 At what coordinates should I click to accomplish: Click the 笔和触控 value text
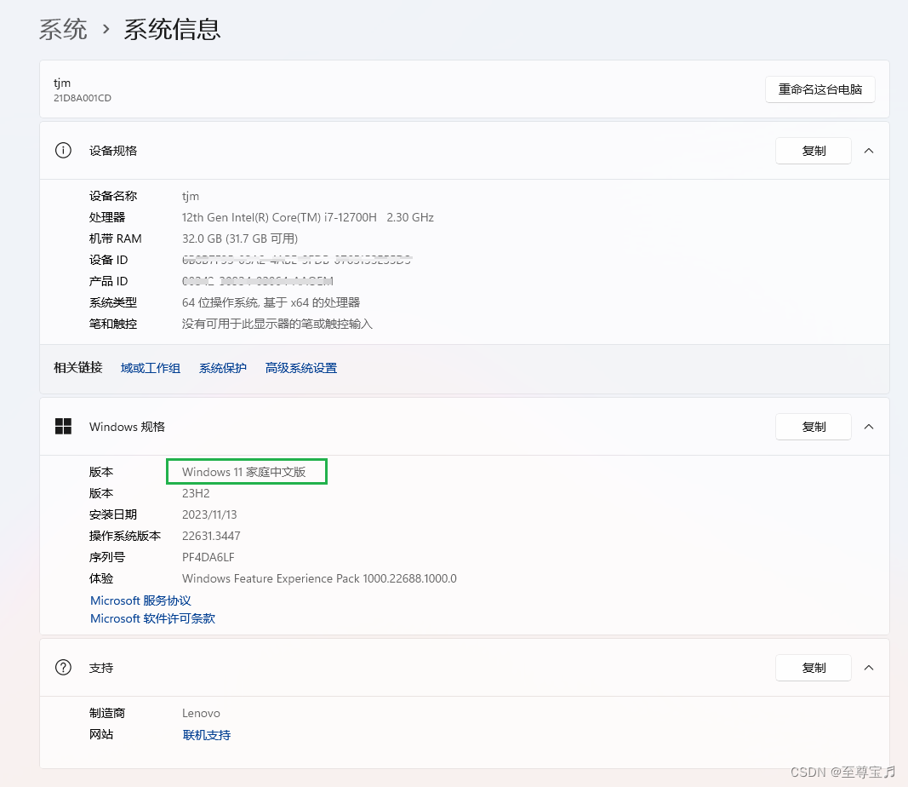pyautogui.click(x=277, y=324)
